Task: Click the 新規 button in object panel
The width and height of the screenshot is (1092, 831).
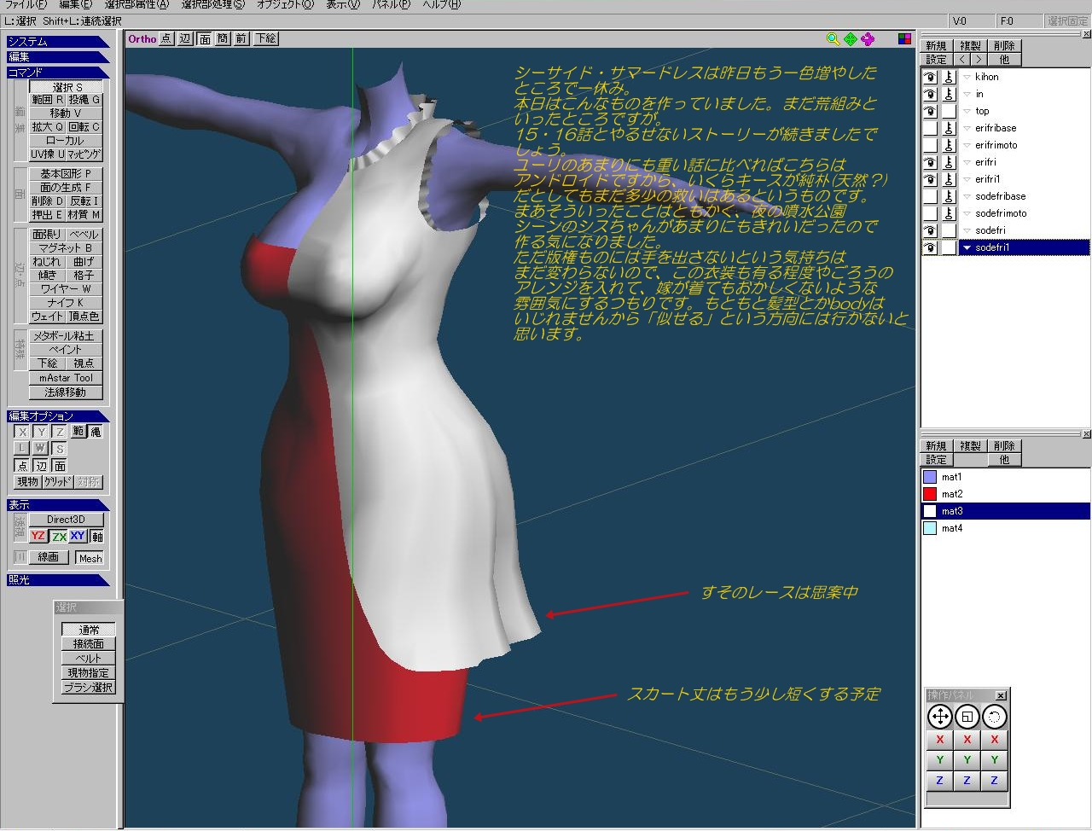Action: point(936,46)
